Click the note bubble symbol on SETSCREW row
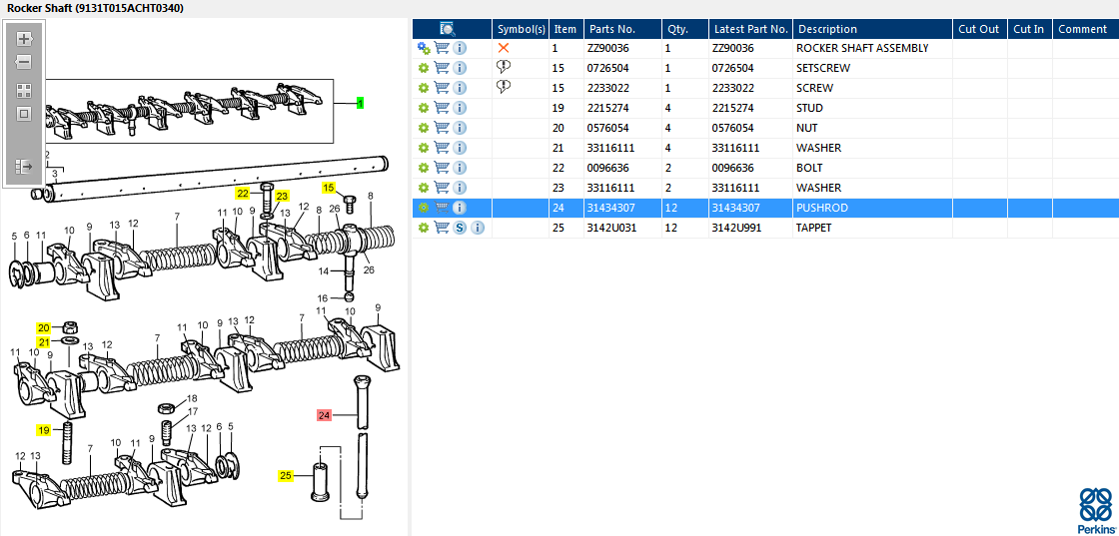The image size is (1119, 536). [504, 68]
